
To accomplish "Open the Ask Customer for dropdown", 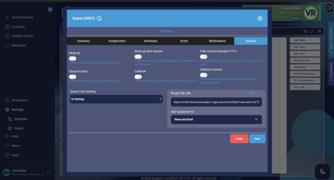I will click(x=216, y=119).
